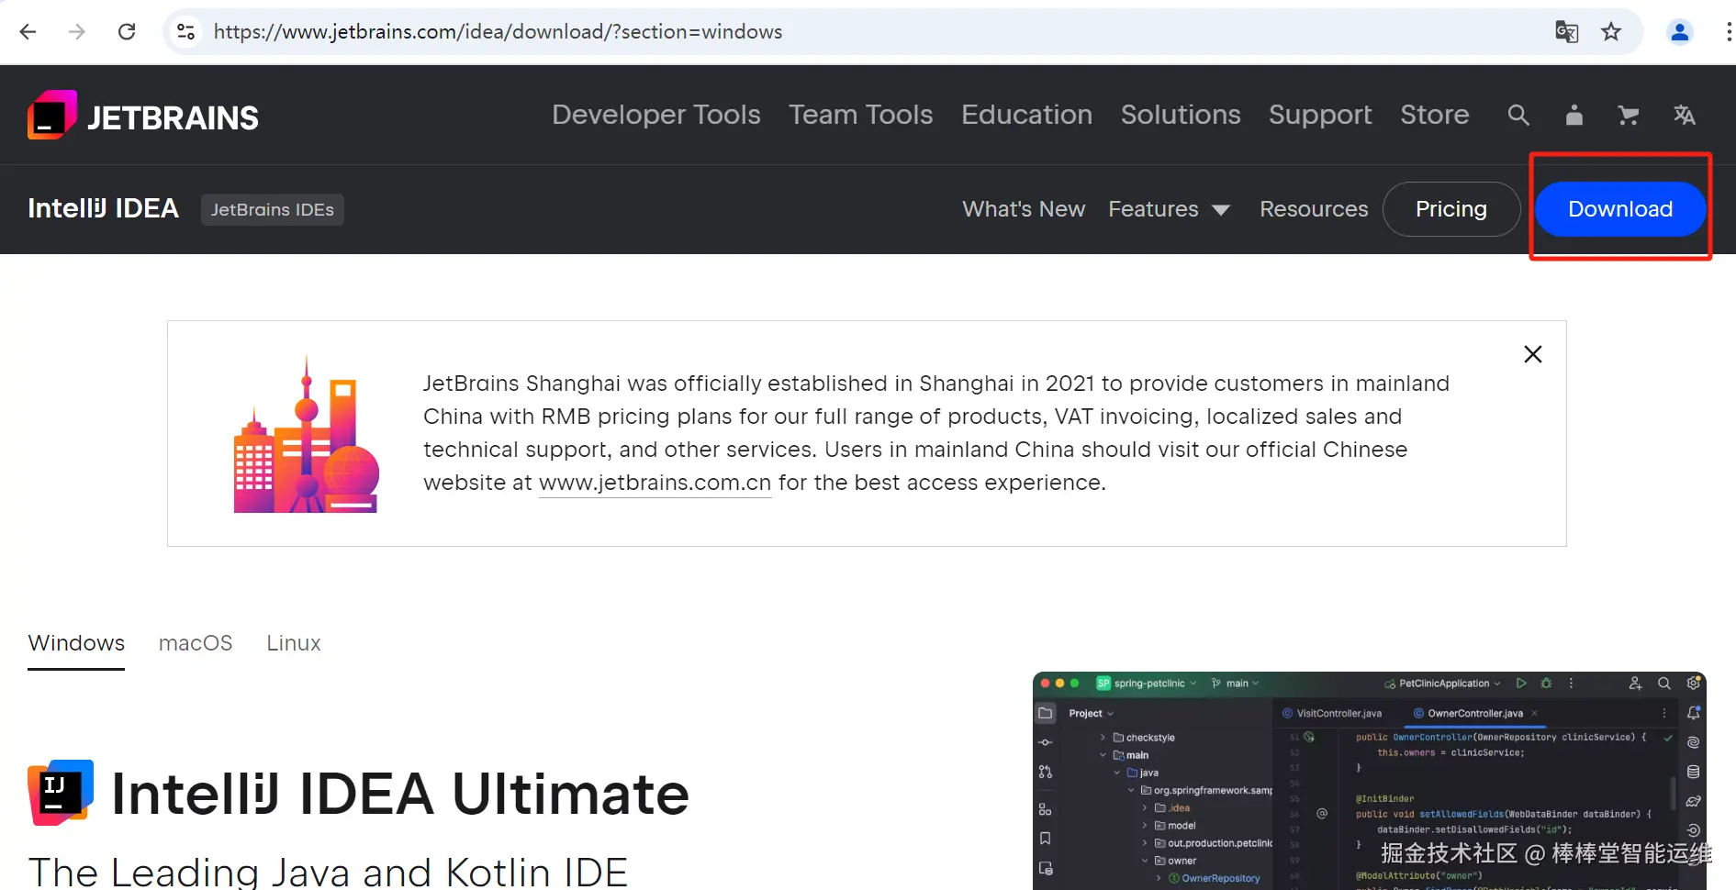Screen dimensions: 1736x890
Task: Open the What's New page
Action: tap(1024, 209)
